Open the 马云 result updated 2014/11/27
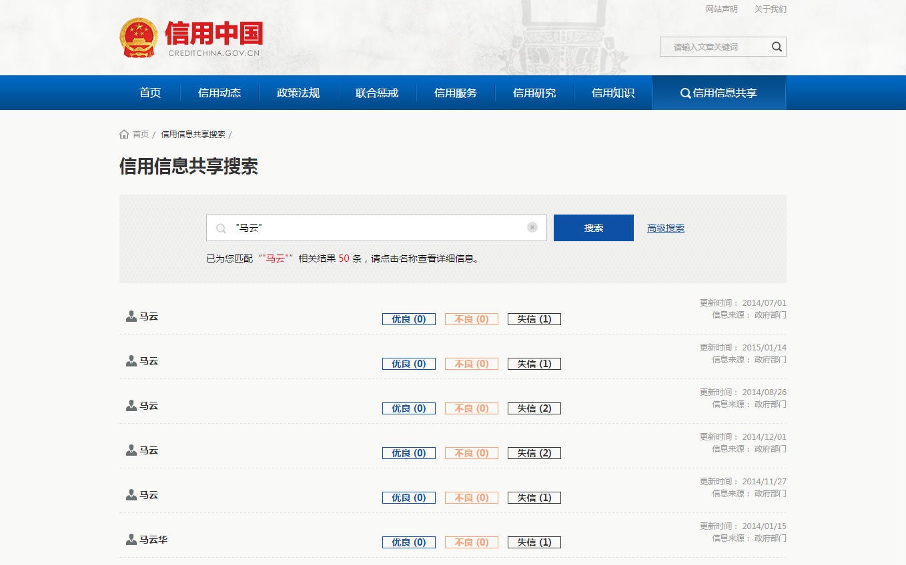 (x=149, y=495)
